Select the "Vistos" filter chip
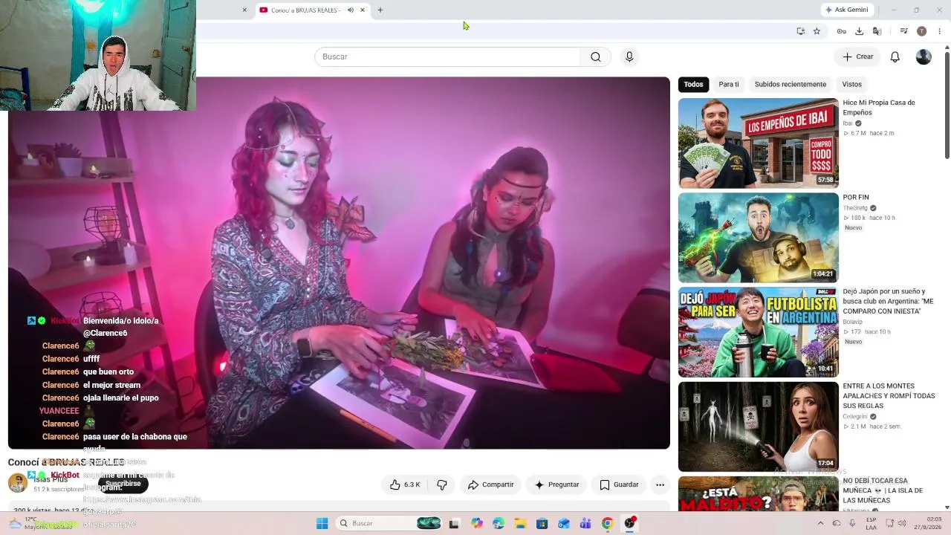 pos(852,85)
